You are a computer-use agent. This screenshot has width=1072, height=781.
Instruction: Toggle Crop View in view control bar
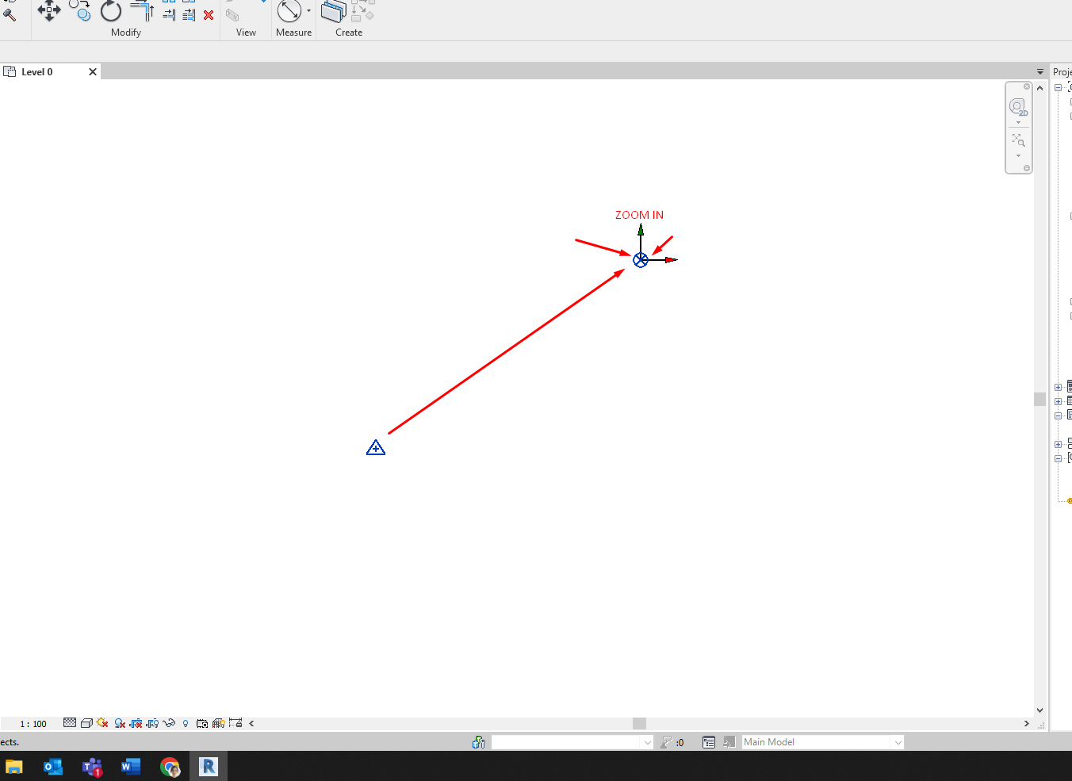point(136,723)
